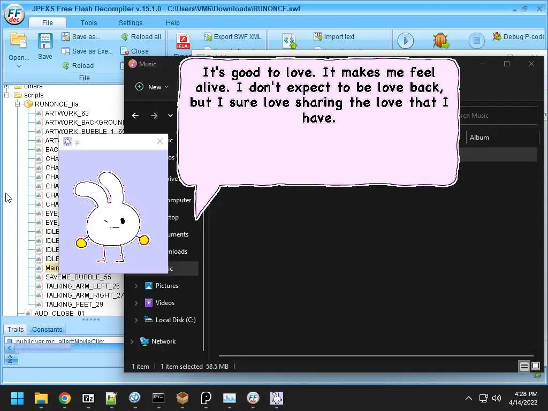548x411 pixels.
Task: Open File Explorer from the taskbar
Action: 41,398
